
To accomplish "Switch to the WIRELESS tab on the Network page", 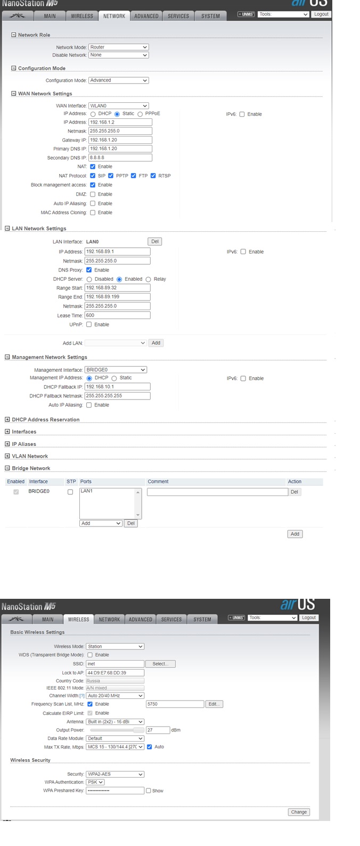I will click(x=82, y=16).
